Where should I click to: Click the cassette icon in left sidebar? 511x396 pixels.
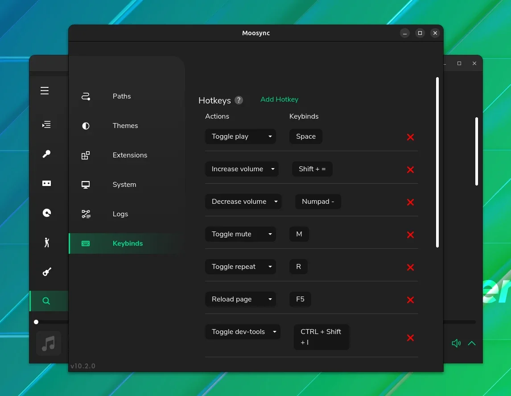(47, 183)
